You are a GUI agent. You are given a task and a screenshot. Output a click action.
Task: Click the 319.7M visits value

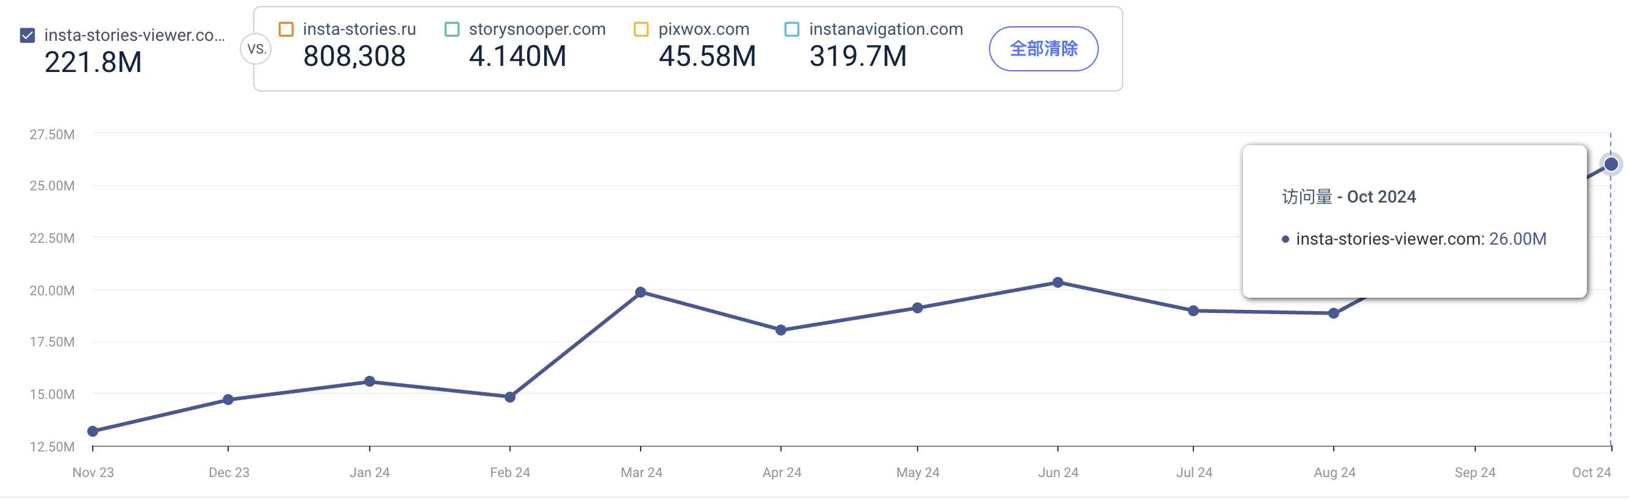click(857, 56)
